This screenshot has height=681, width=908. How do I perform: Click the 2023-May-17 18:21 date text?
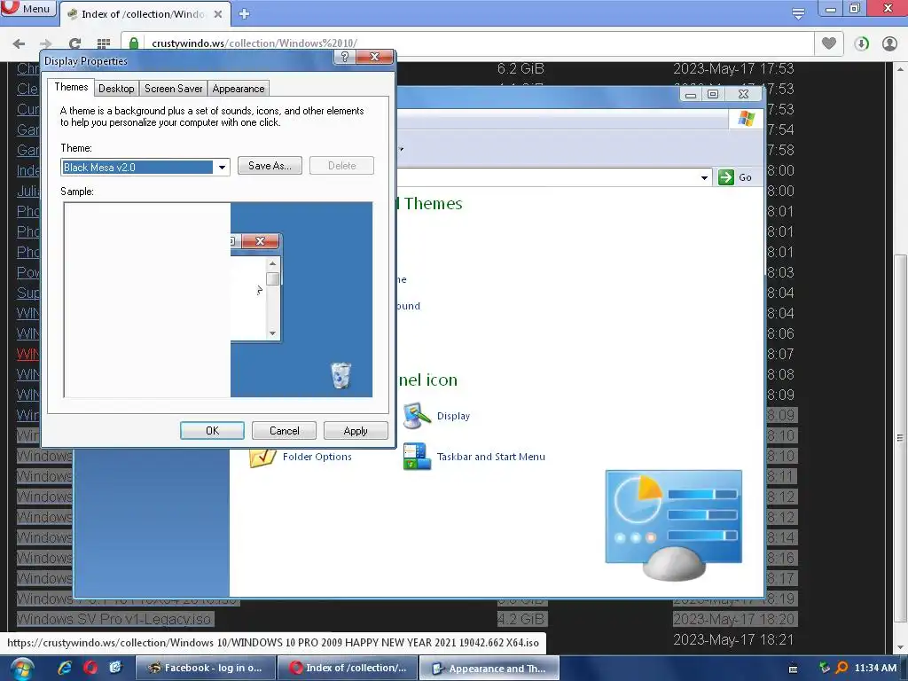(x=733, y=639)
